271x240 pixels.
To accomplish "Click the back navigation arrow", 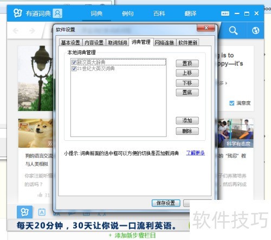I will pyautogui.click(x=16, y=31).
